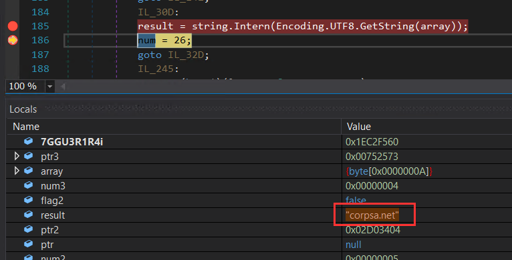Click the array variable cube icon
Screen dimensions: 512x260
click(x=29, y=171)
